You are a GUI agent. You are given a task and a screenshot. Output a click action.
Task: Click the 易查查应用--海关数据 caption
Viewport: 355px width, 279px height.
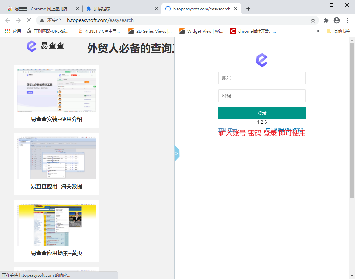[56, 186]
